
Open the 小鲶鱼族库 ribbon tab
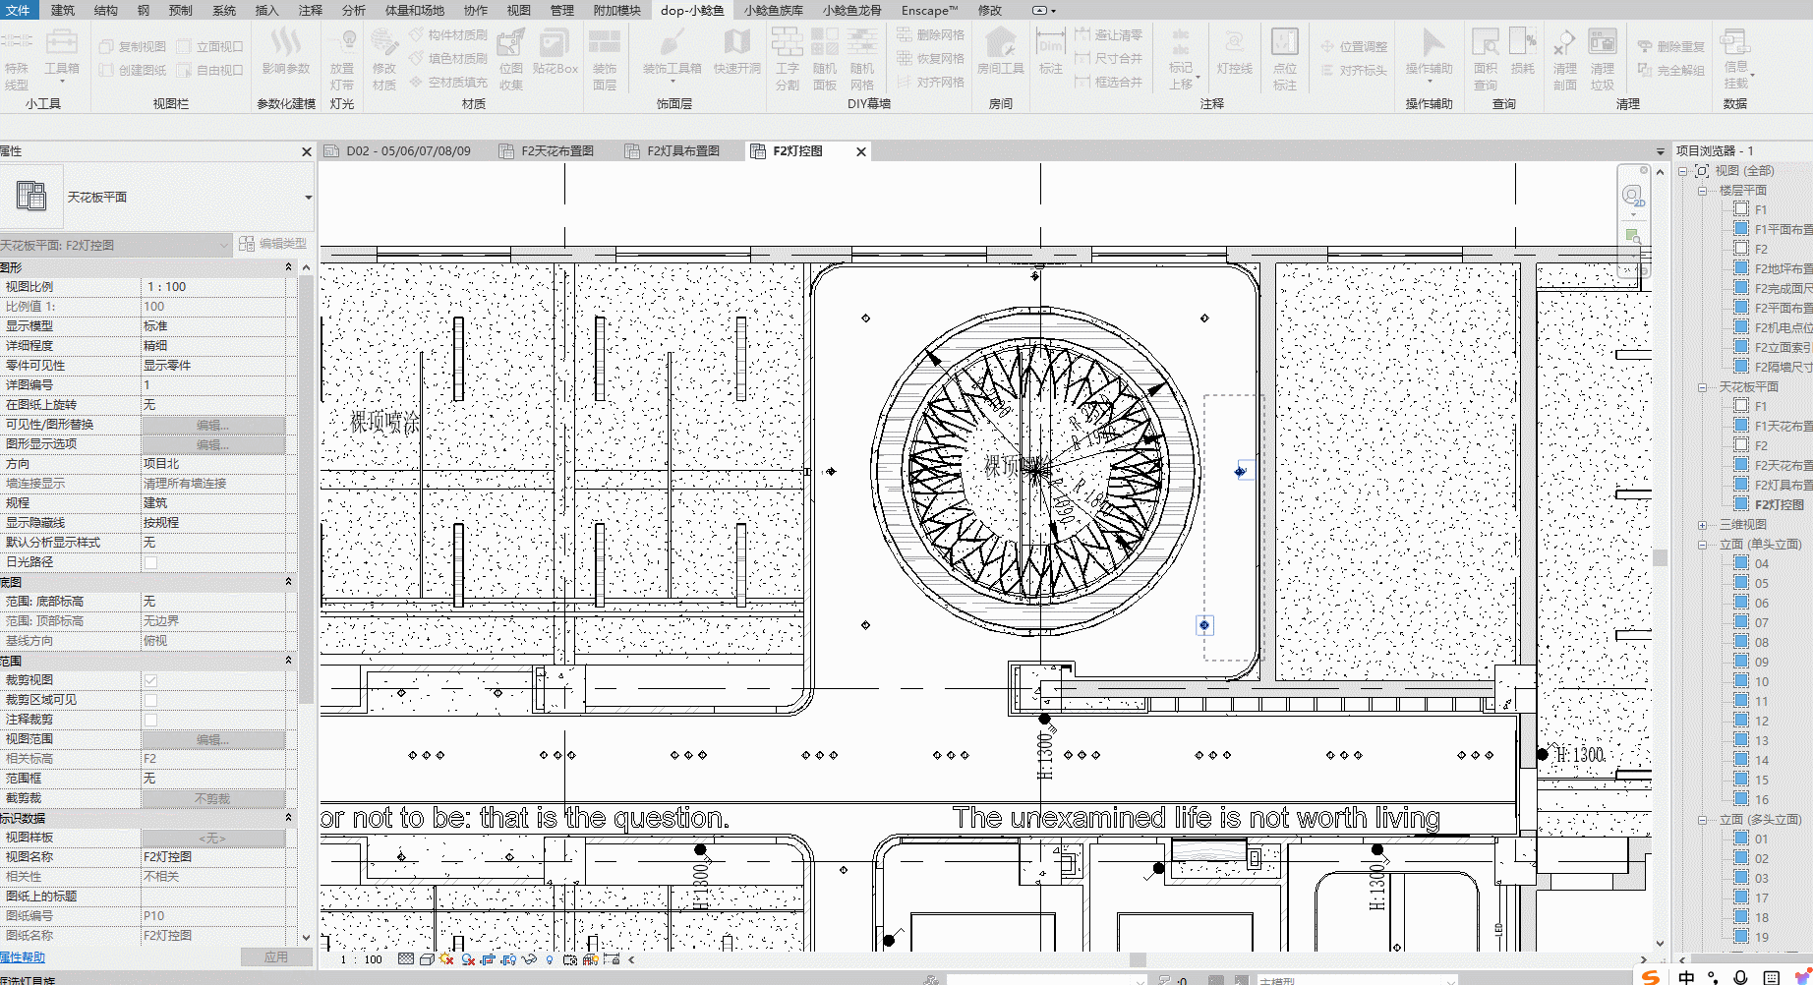773,11
